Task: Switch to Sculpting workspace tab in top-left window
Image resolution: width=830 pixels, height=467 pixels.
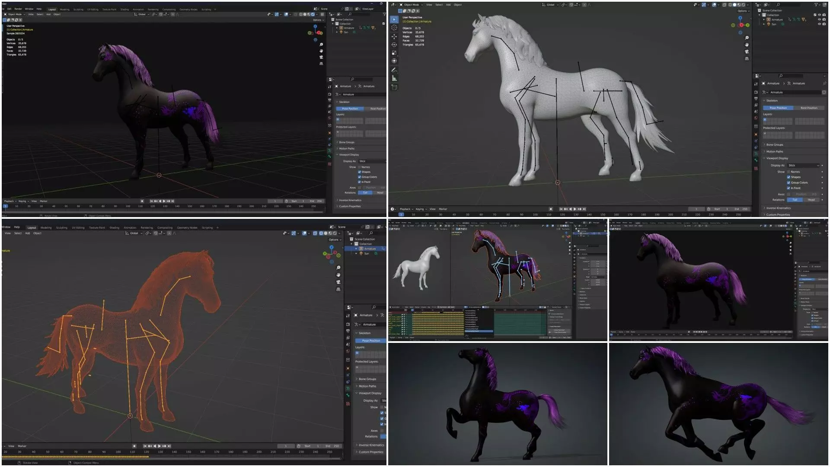Action: pyautogui.click(x=78, y=9)
